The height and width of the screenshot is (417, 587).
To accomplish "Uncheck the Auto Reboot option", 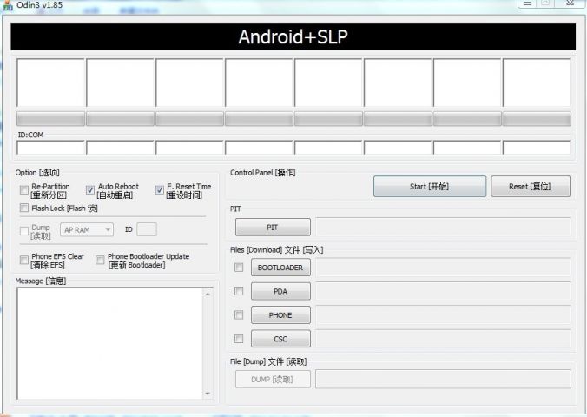I will tap(89, 189).
